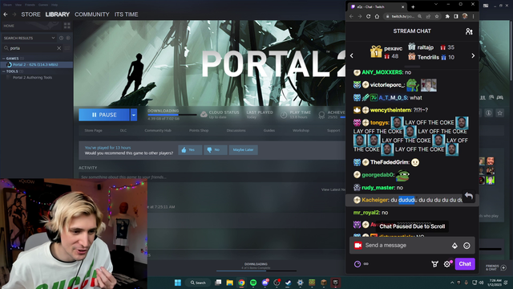Click the activity 'Say something' text box
Screen dimensions: 513x289
[x=212, y=177]
